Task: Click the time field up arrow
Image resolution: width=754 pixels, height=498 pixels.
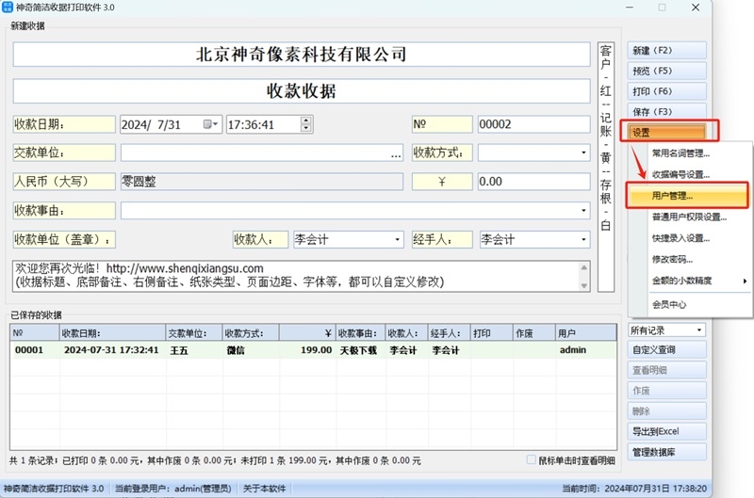Action: point(305,120)
